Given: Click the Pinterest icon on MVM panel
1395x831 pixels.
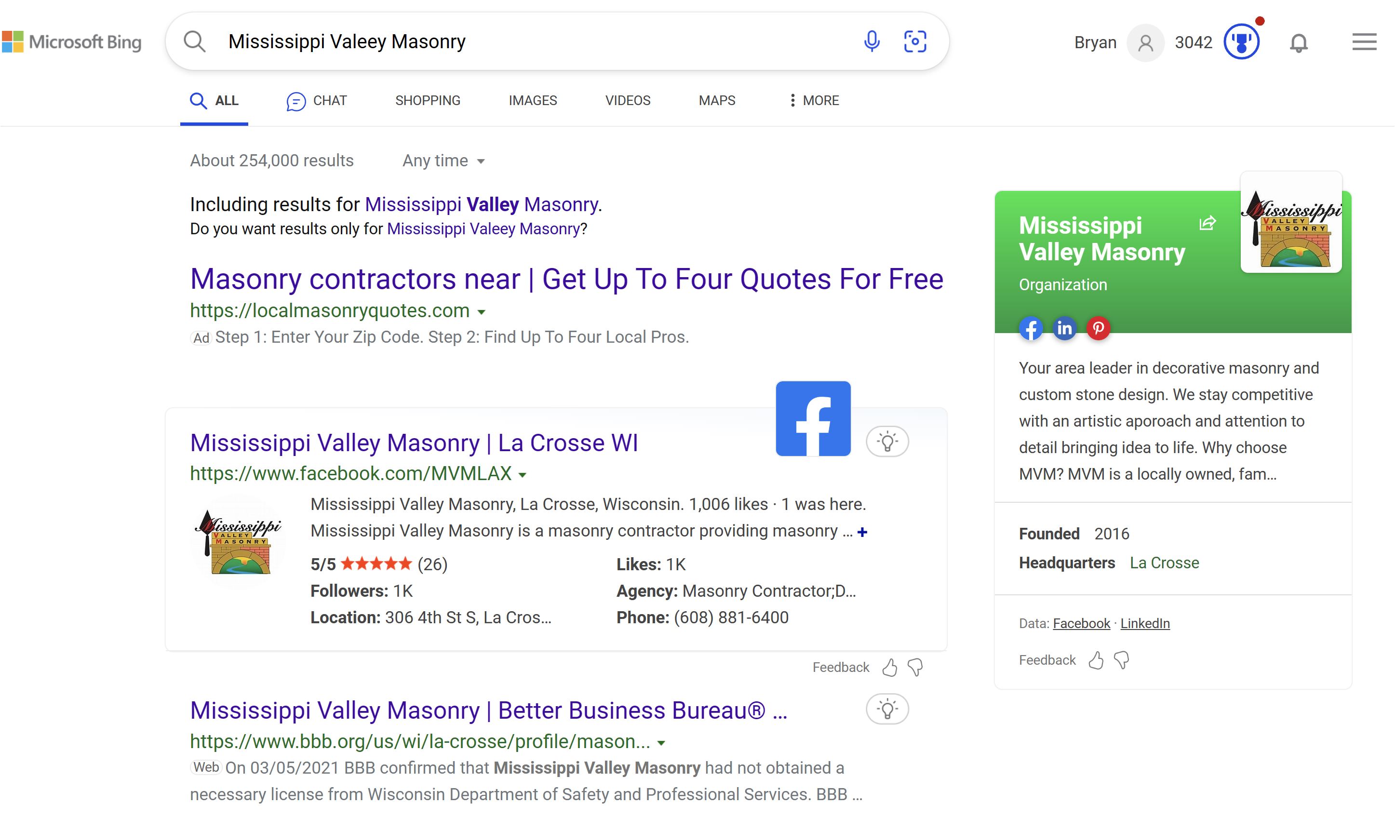Looking at the screenshot, I should pos(1098,328).
